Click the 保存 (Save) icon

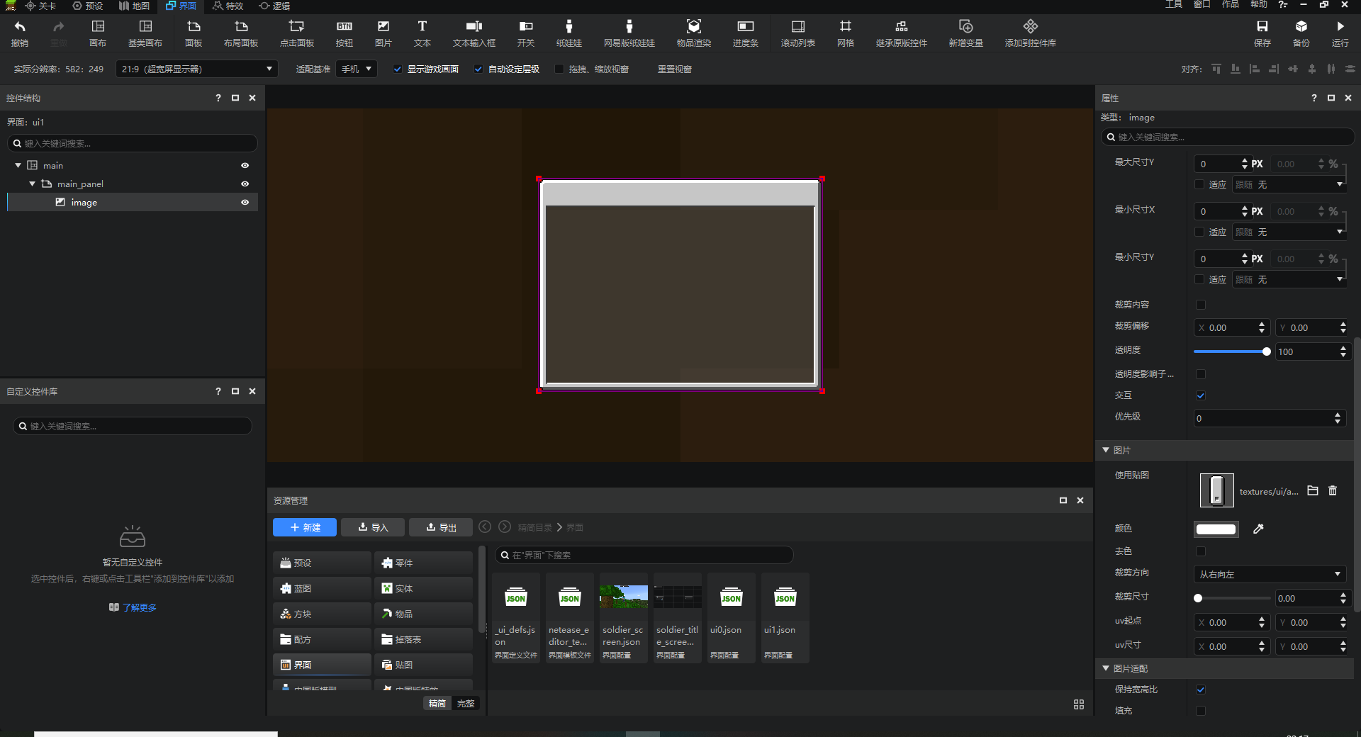[x=1262, y=27]
